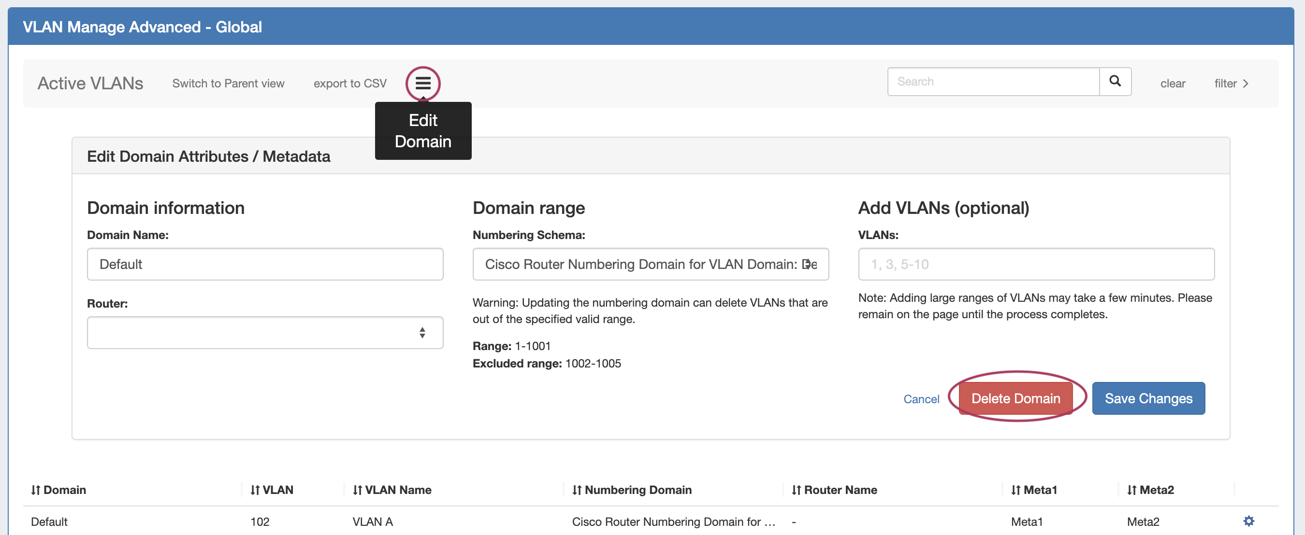Screen dimensions: 1305x535
Task: Sort table by VLAN Name column
Action: (x=391, y=490)
